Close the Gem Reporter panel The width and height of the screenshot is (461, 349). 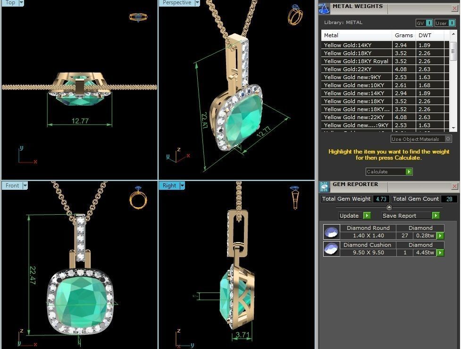pyautogui.click(x=454, y=187)
